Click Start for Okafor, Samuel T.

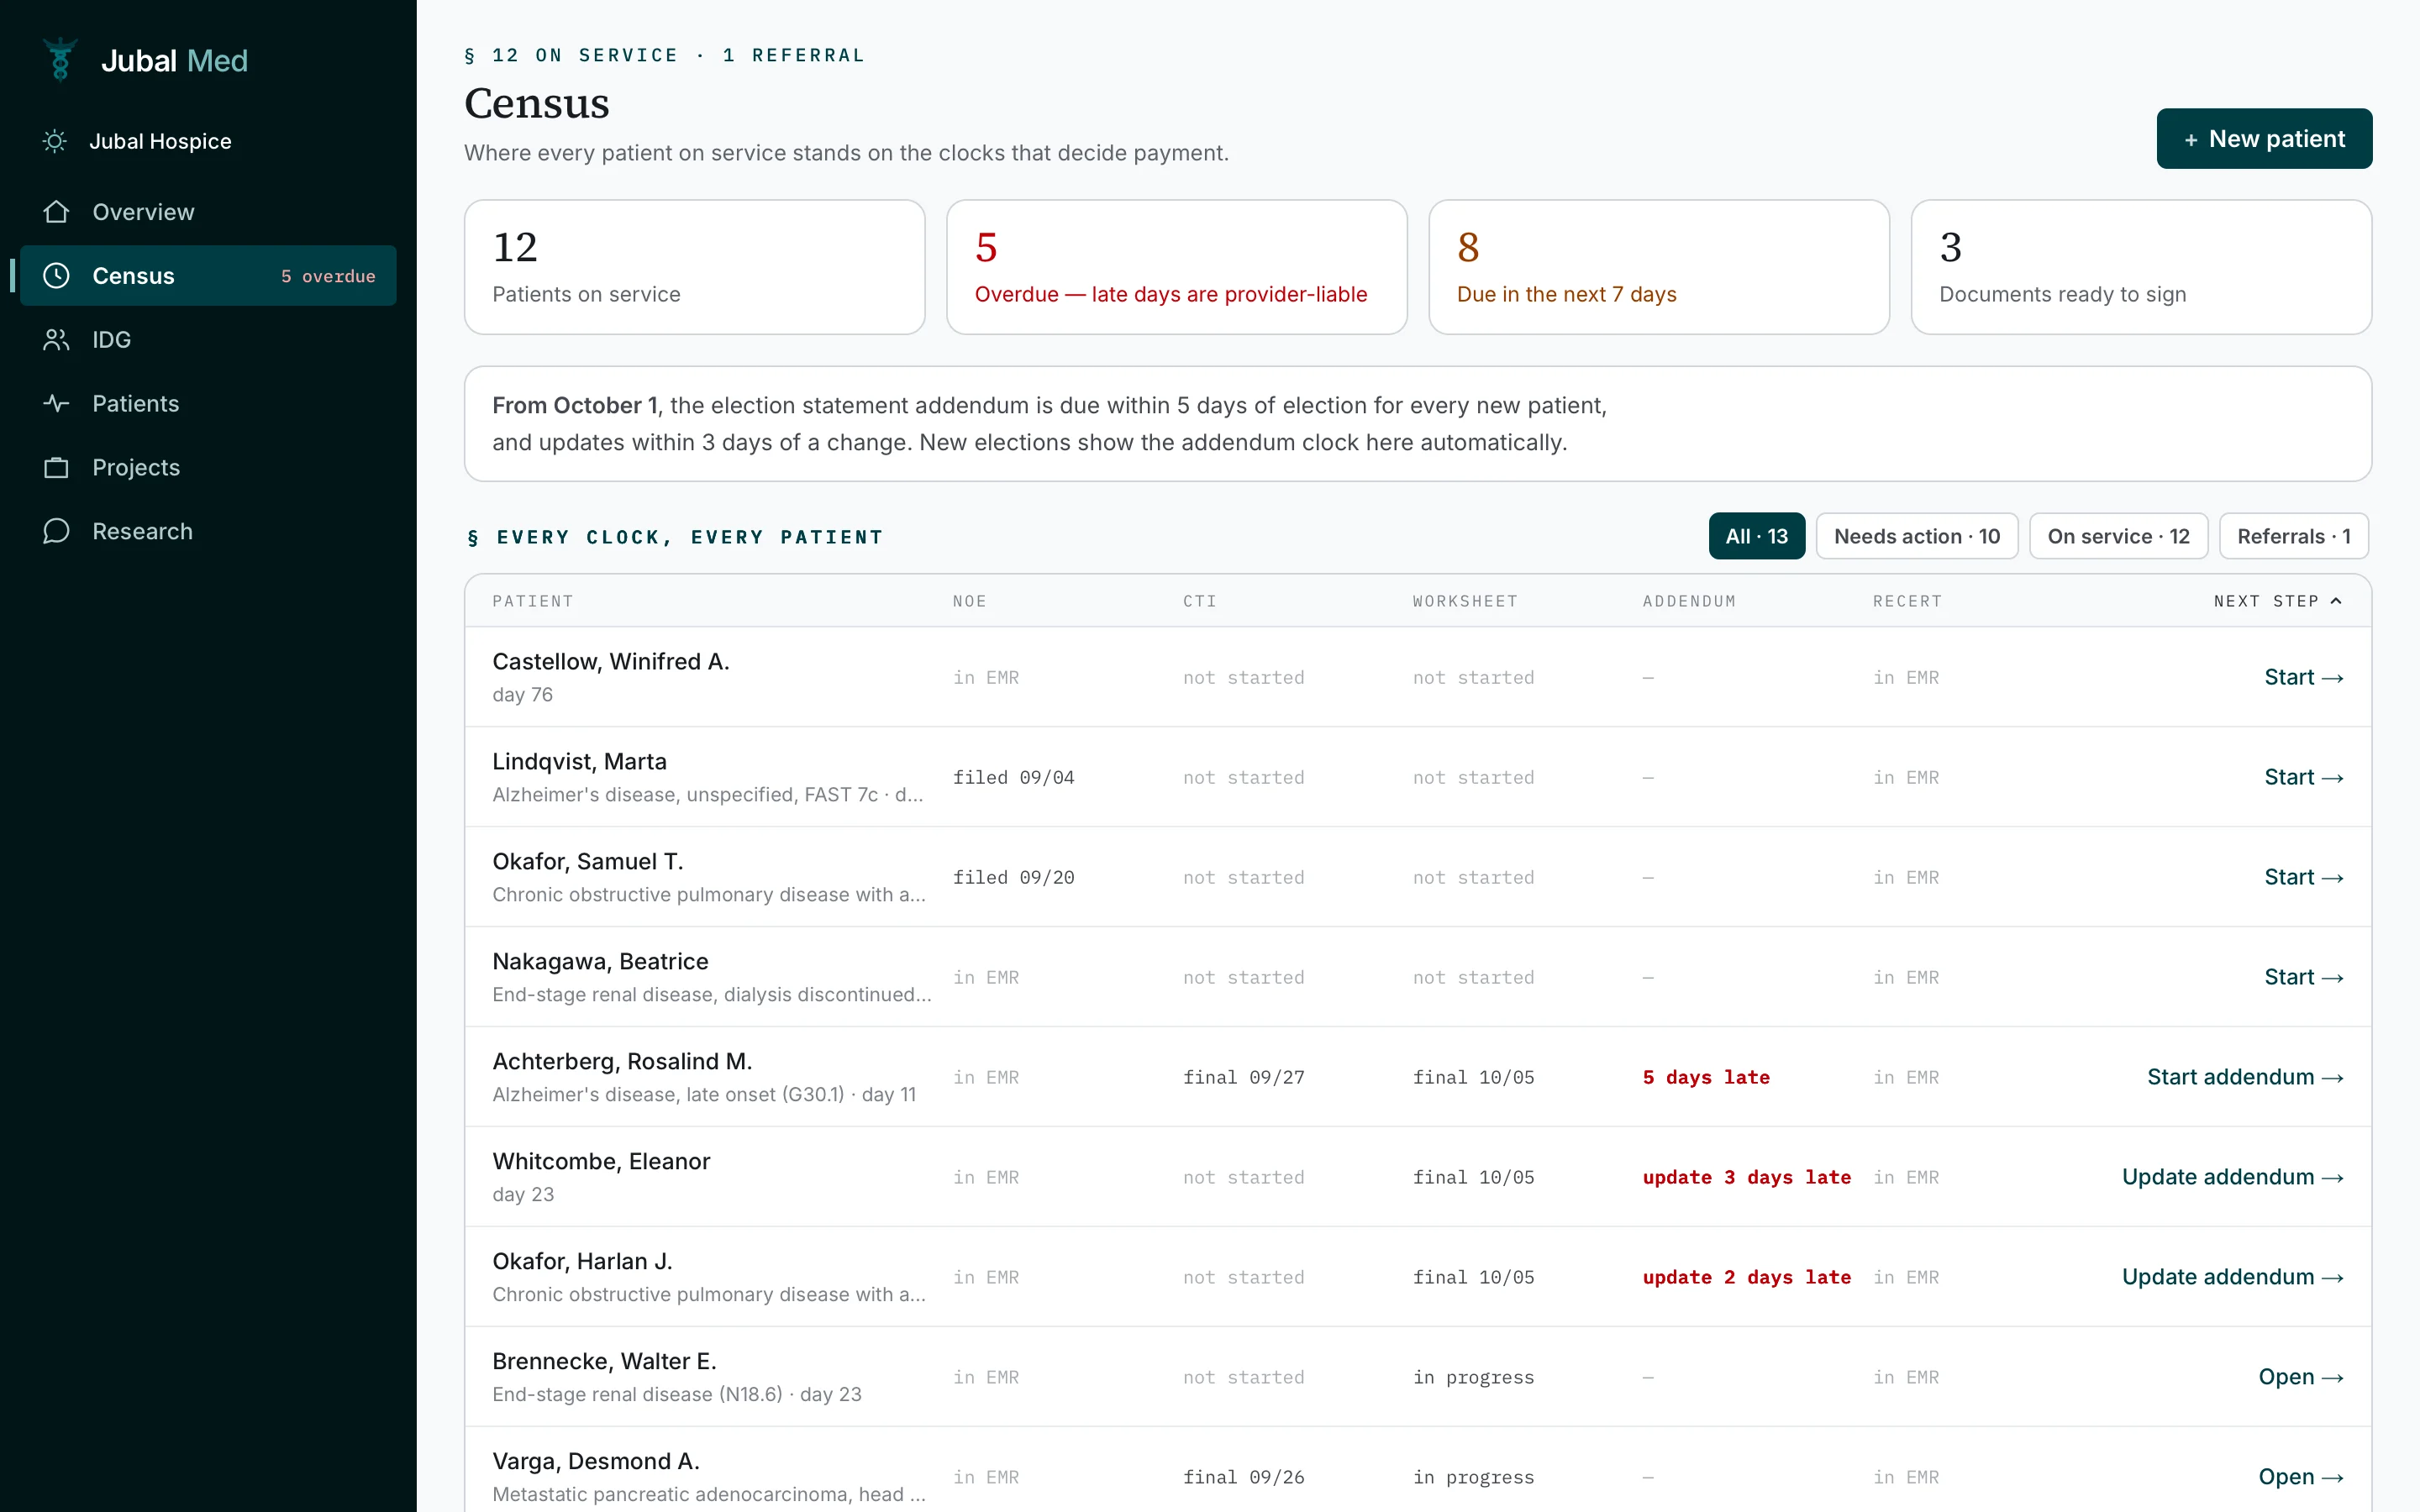tap(2303, 878)
